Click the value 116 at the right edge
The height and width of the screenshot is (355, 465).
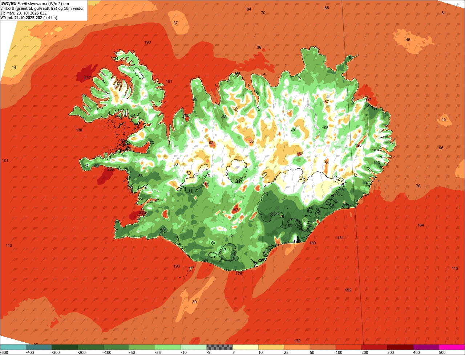click(455, 268)
